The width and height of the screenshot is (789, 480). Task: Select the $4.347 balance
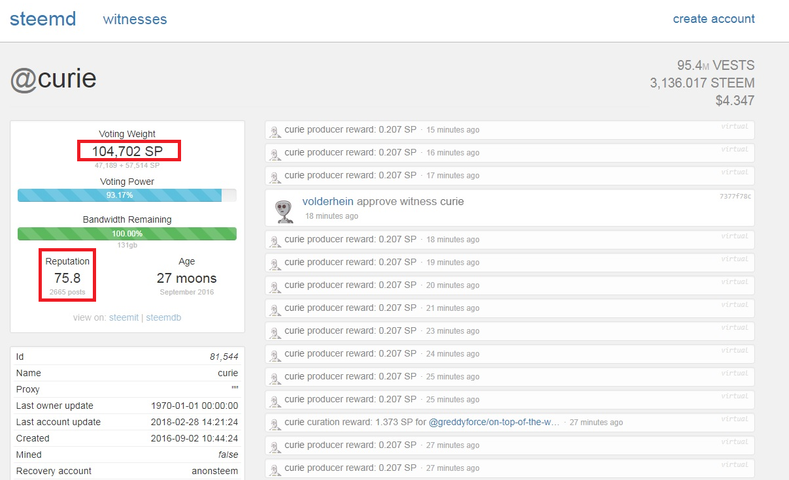735,101
